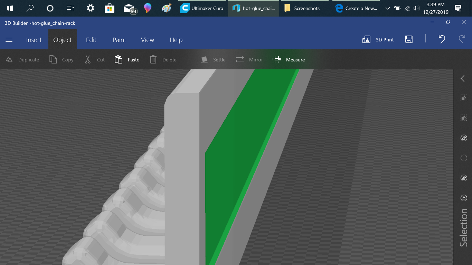
Task: Expand the Selection side panel chevron
Action: [x=463, y=79]
